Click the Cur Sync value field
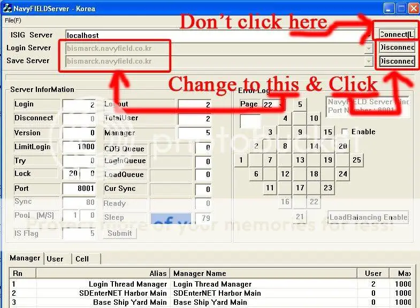 click(203, 189)
